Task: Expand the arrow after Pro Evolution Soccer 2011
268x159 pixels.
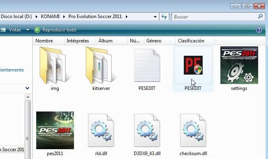Action: pyautogui.click(x=126, y=17)
